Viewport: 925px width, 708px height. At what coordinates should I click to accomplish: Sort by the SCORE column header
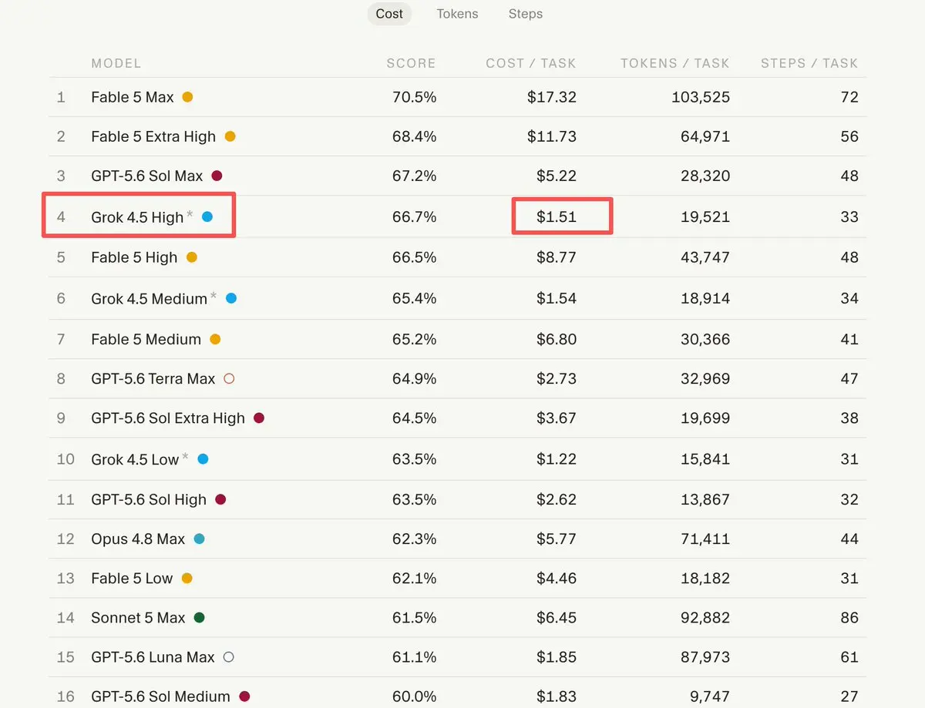point(411,63)
